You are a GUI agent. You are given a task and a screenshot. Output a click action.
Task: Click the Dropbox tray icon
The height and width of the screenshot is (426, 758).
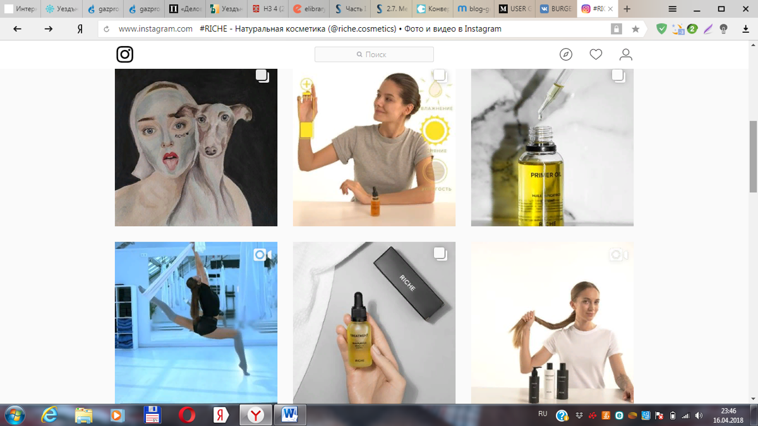[580, 416]
